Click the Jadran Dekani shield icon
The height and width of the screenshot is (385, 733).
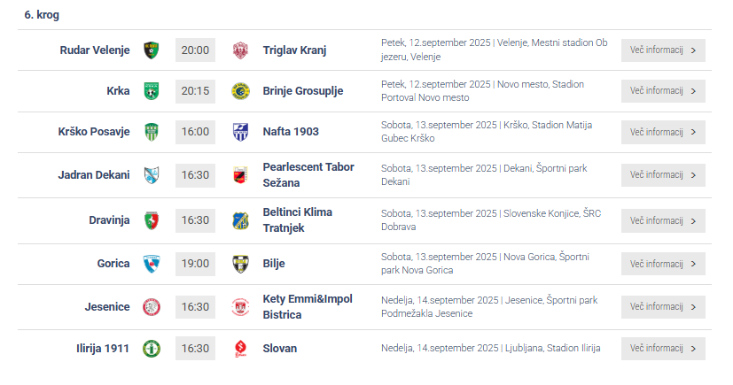[151, 175]
